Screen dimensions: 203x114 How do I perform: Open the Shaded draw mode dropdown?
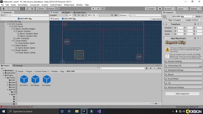point(58,15)
